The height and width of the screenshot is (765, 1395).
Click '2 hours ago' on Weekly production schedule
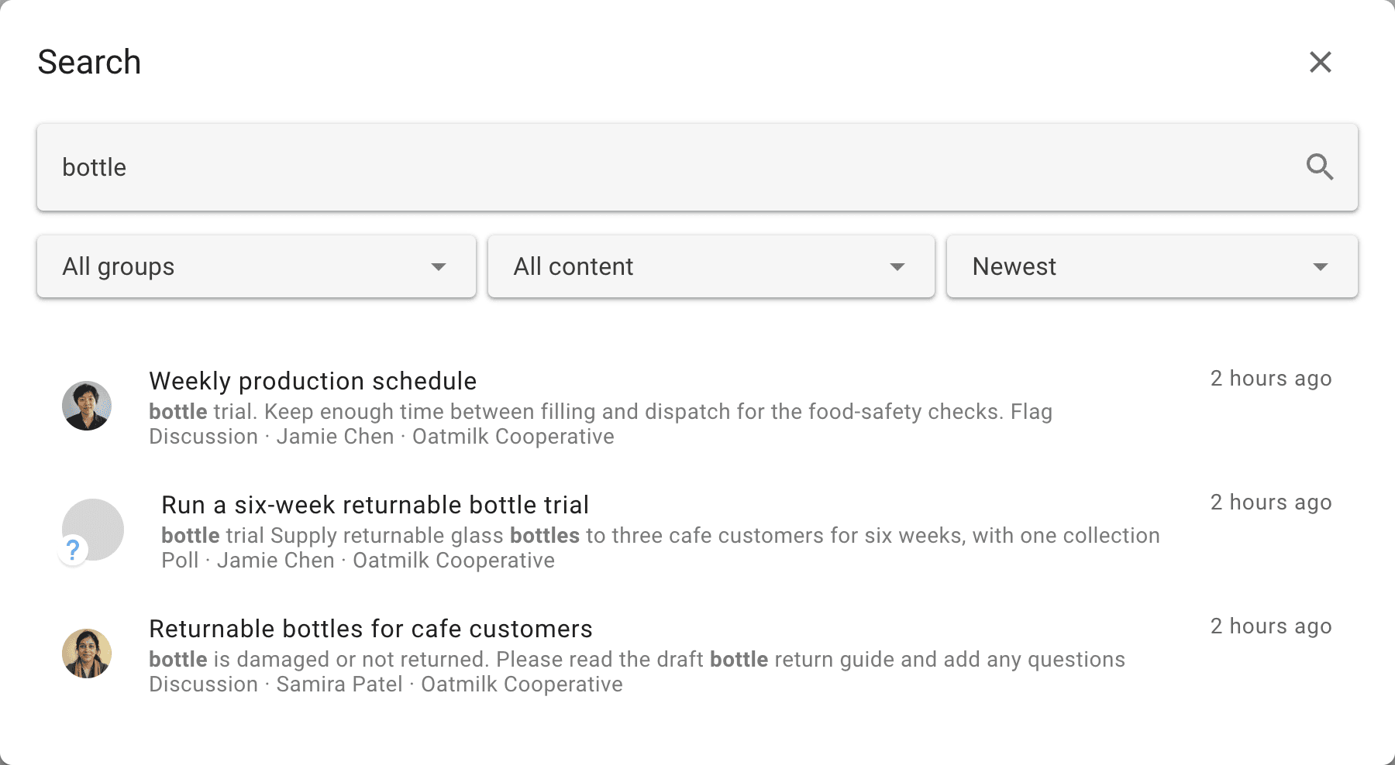pyautogui.click(x=1271, y=379)
